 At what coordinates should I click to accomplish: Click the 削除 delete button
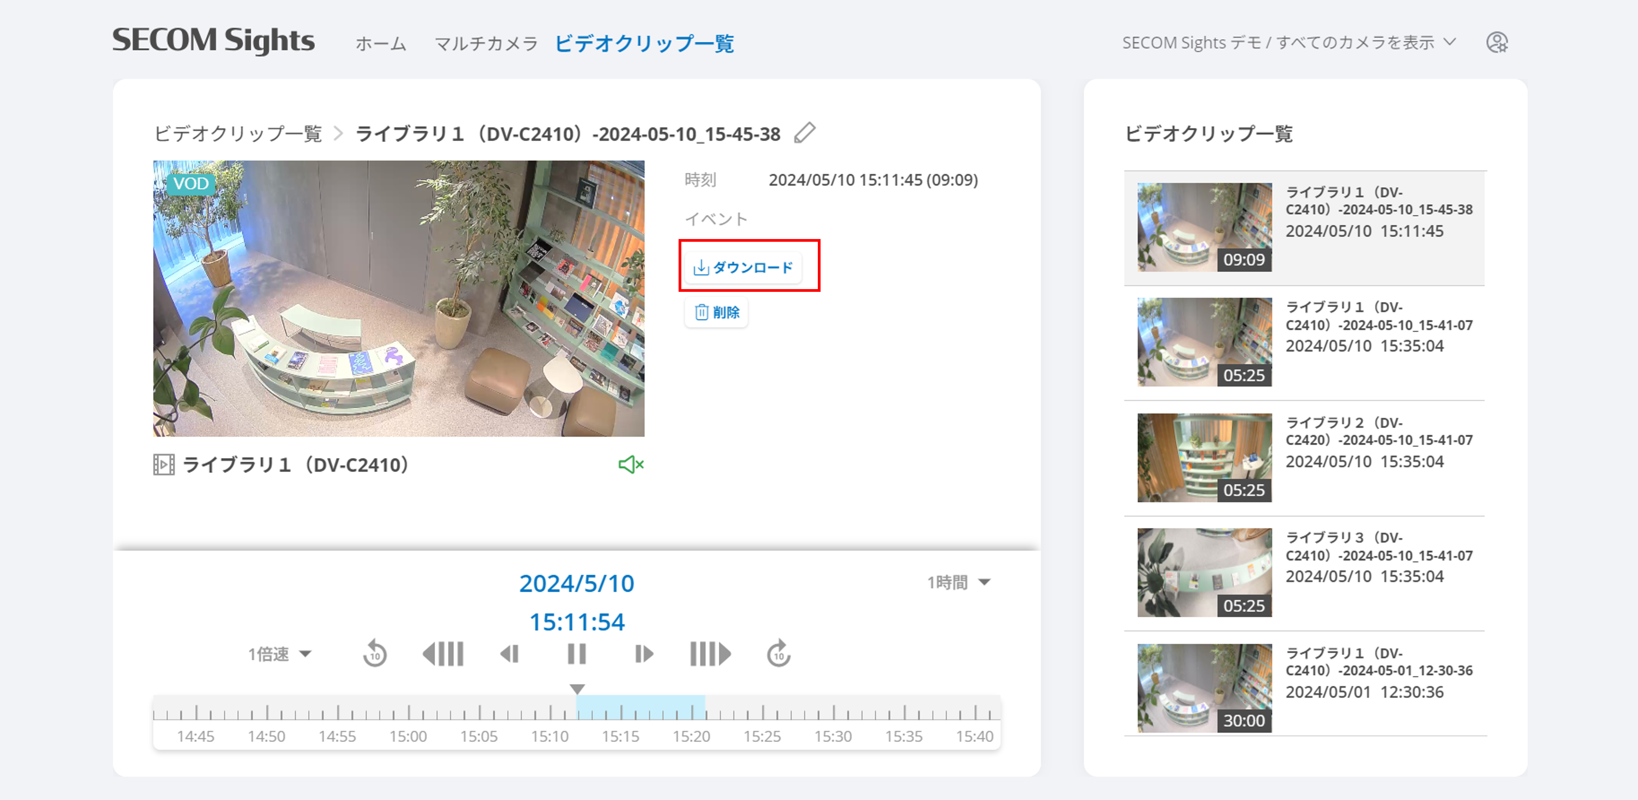(717, 312)
